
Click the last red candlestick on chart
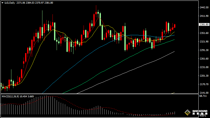click(x=175, y=26)
